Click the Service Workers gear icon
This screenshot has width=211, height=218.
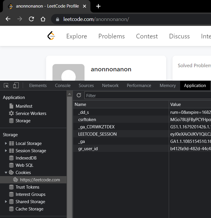pyautogui.click(x=11, y=113)
